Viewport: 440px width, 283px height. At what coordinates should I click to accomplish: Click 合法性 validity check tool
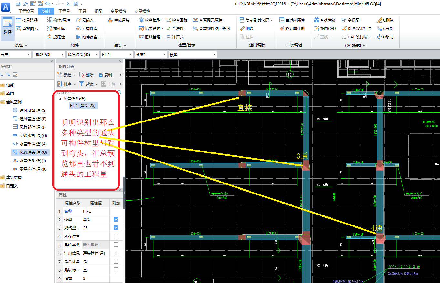pyautogui.click(x=175, y=28)
